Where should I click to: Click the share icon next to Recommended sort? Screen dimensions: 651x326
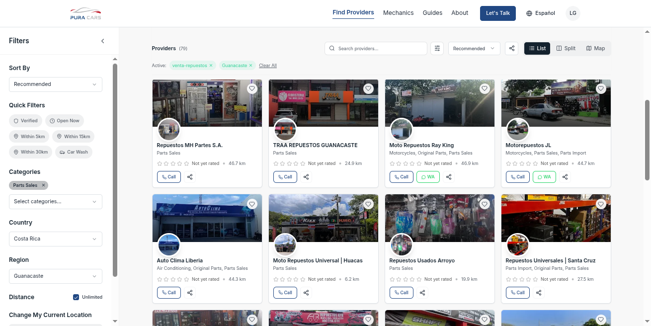(x=512, y=48)
